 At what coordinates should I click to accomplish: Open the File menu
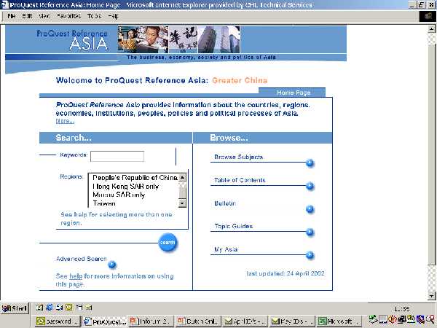tap(12, 16)
